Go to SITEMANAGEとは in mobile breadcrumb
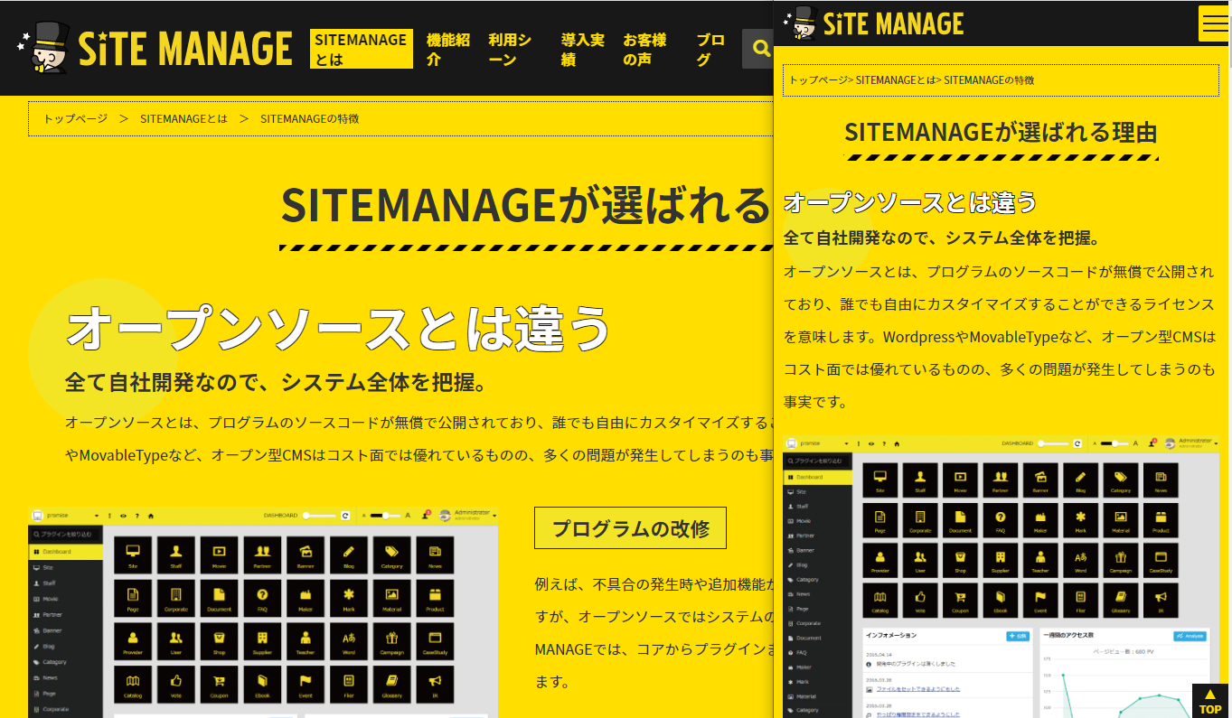 (896, 80)
